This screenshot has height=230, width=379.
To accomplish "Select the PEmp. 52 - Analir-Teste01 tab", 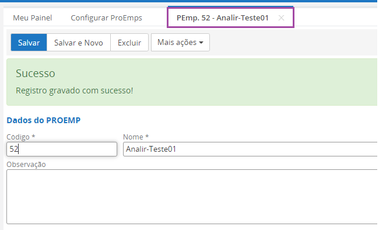I will pos(222,18).
